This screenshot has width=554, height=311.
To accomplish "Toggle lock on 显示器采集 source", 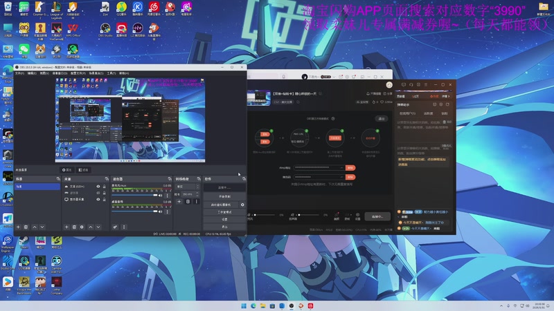I will point(105,199).
